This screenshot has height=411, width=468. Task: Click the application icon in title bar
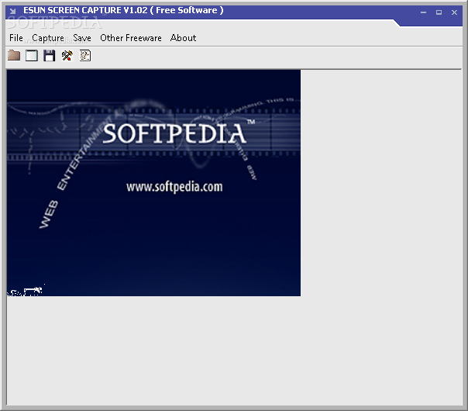click(12, 12)
